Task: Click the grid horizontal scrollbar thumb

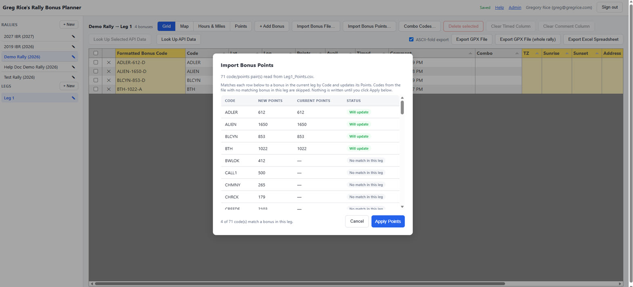Action: [x=300, y=284]
